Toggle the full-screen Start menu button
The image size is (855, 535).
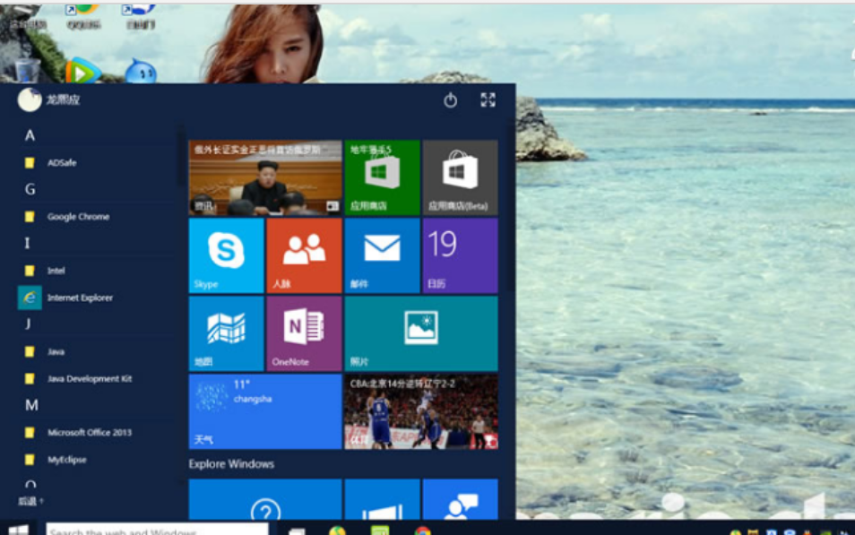[x=488, y=100]
